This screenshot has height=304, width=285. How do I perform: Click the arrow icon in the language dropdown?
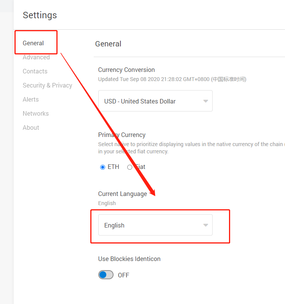pyautogui.click(x=205, y=225)
